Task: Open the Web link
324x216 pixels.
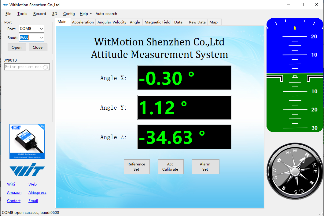Action: coord(32,184)
